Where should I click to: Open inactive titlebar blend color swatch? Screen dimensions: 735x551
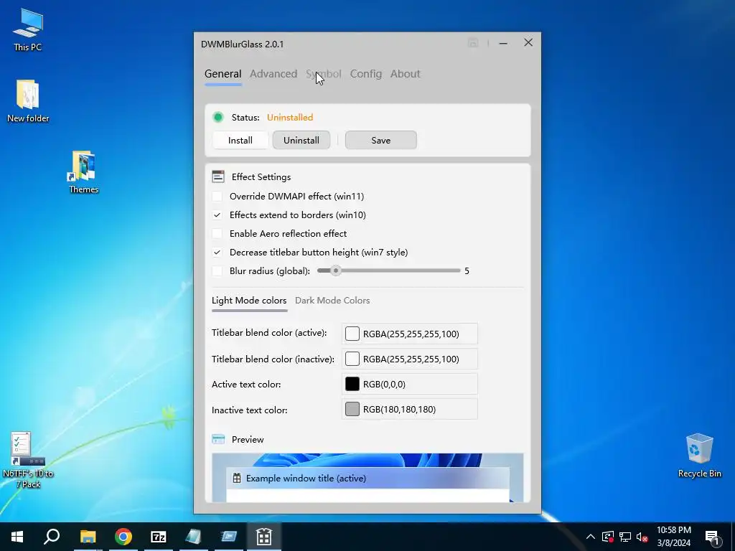pos(352,359)
